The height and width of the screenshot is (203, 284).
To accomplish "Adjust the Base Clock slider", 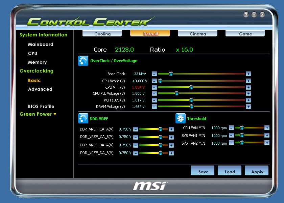I will point(171,74).
